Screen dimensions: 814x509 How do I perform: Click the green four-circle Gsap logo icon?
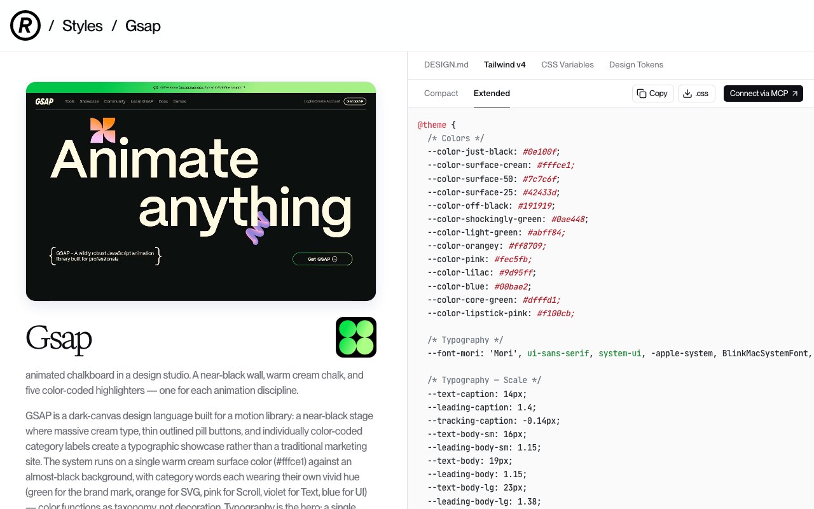pyautogui.click(x=356, y=337)
